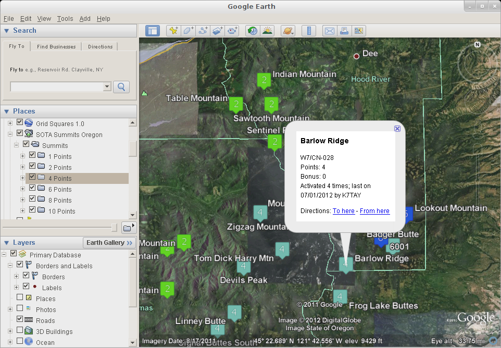Collapse the Search panel
The width and height of the screenshot is (501, 348).
6,31
